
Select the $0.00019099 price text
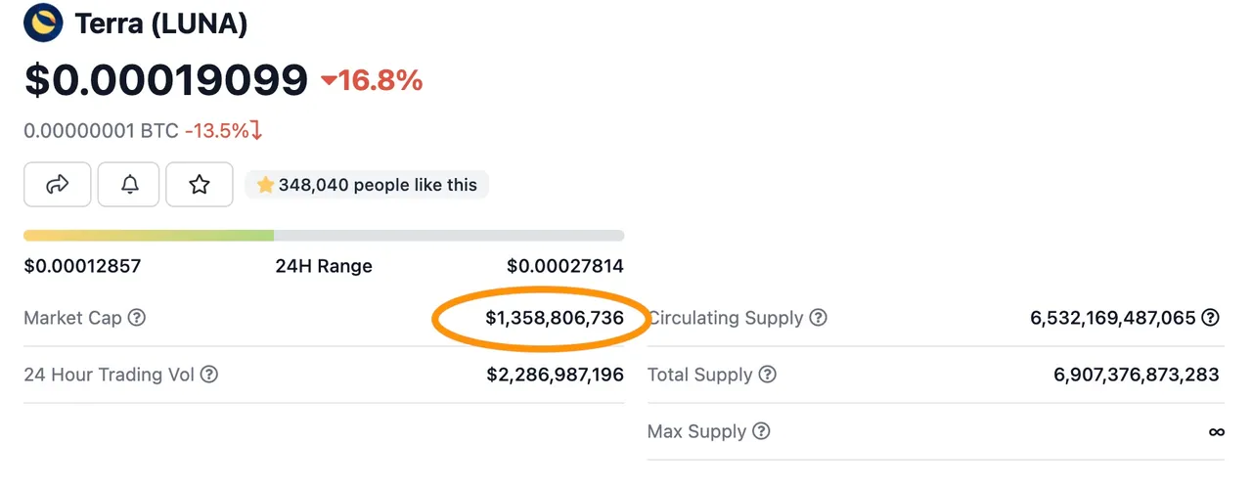pyautogui.click(x=166, y=80)
